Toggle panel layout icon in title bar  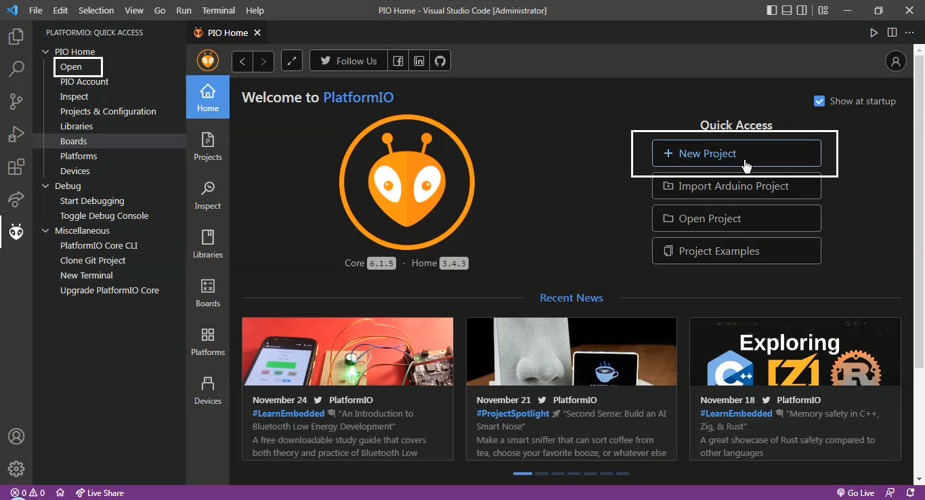(x=787, y=10)
